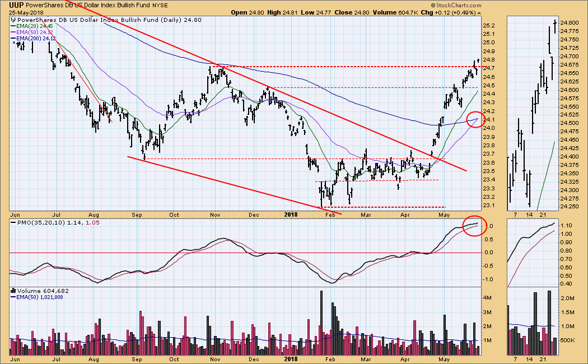Click the 4M label on the volume axis
The height and width of the screenshot is (364, 588).
[488, 298]
